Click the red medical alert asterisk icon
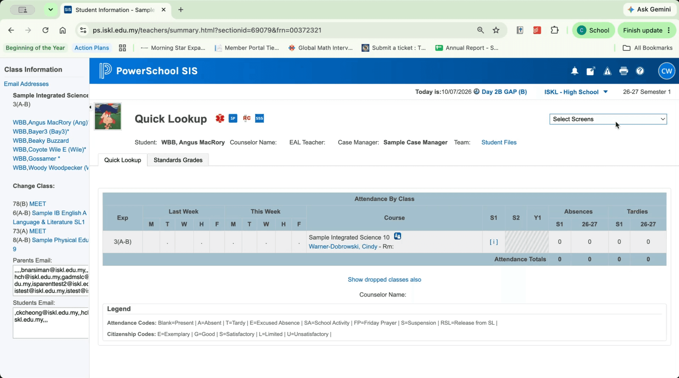The image size is (679, 378). (x=220, y=118)
